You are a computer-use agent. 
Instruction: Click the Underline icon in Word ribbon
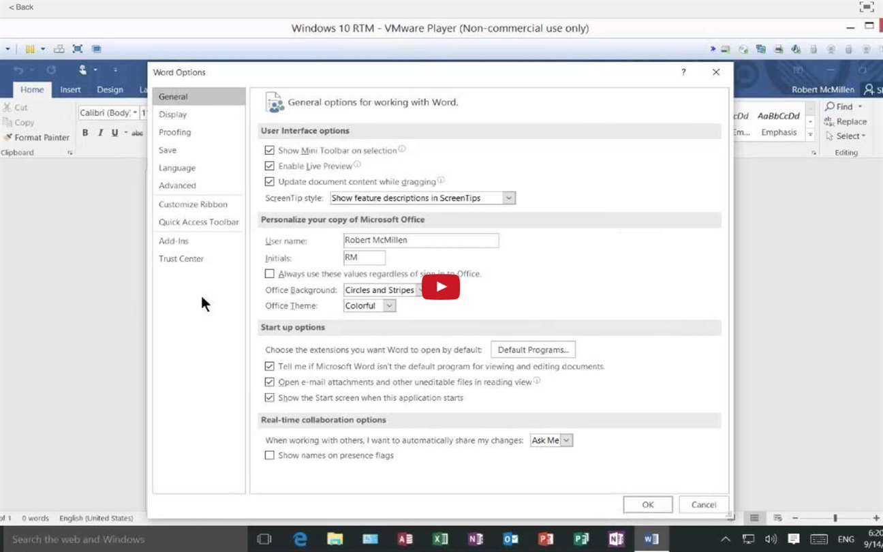tap(114, 133)
